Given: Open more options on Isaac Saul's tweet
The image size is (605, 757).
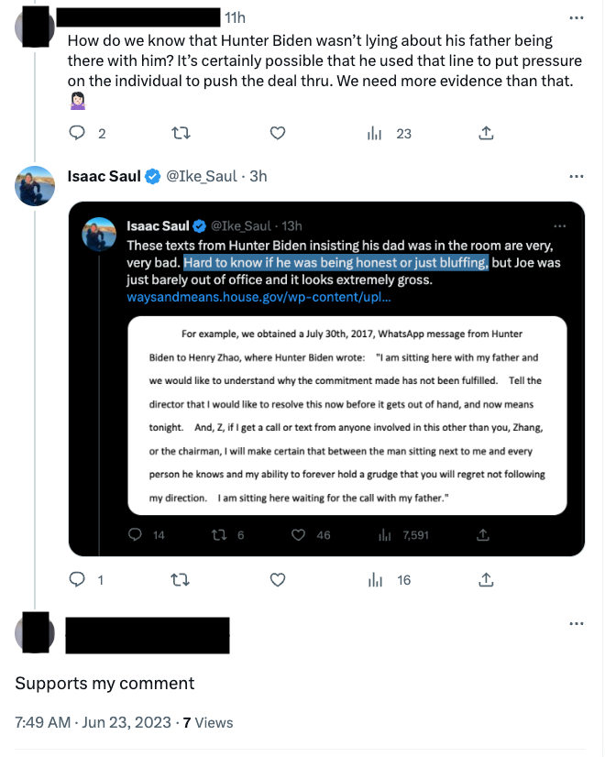Looking at the screenshot, I should pyautogui.click(x=576, y=176).
